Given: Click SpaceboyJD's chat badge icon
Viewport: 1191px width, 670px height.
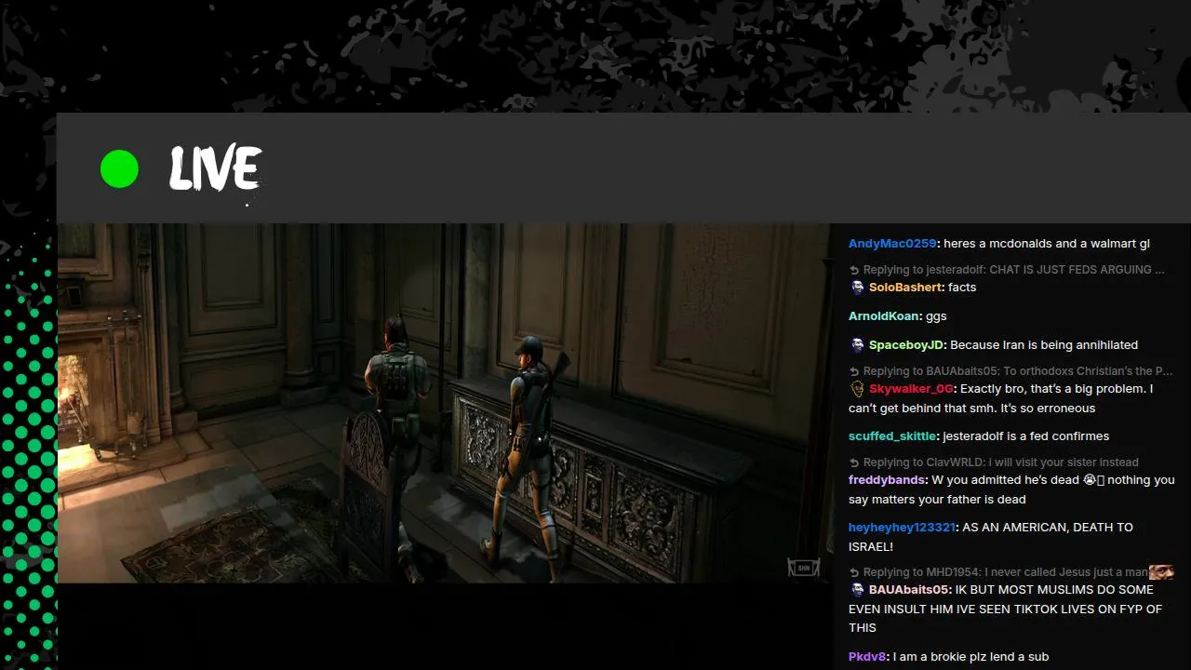Looking at the screenshot, I should click(857, 345).
